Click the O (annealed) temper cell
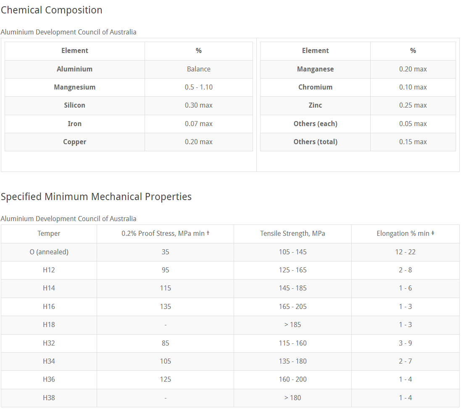This screenshot has width=461, height=409. [x=49, y=252]
